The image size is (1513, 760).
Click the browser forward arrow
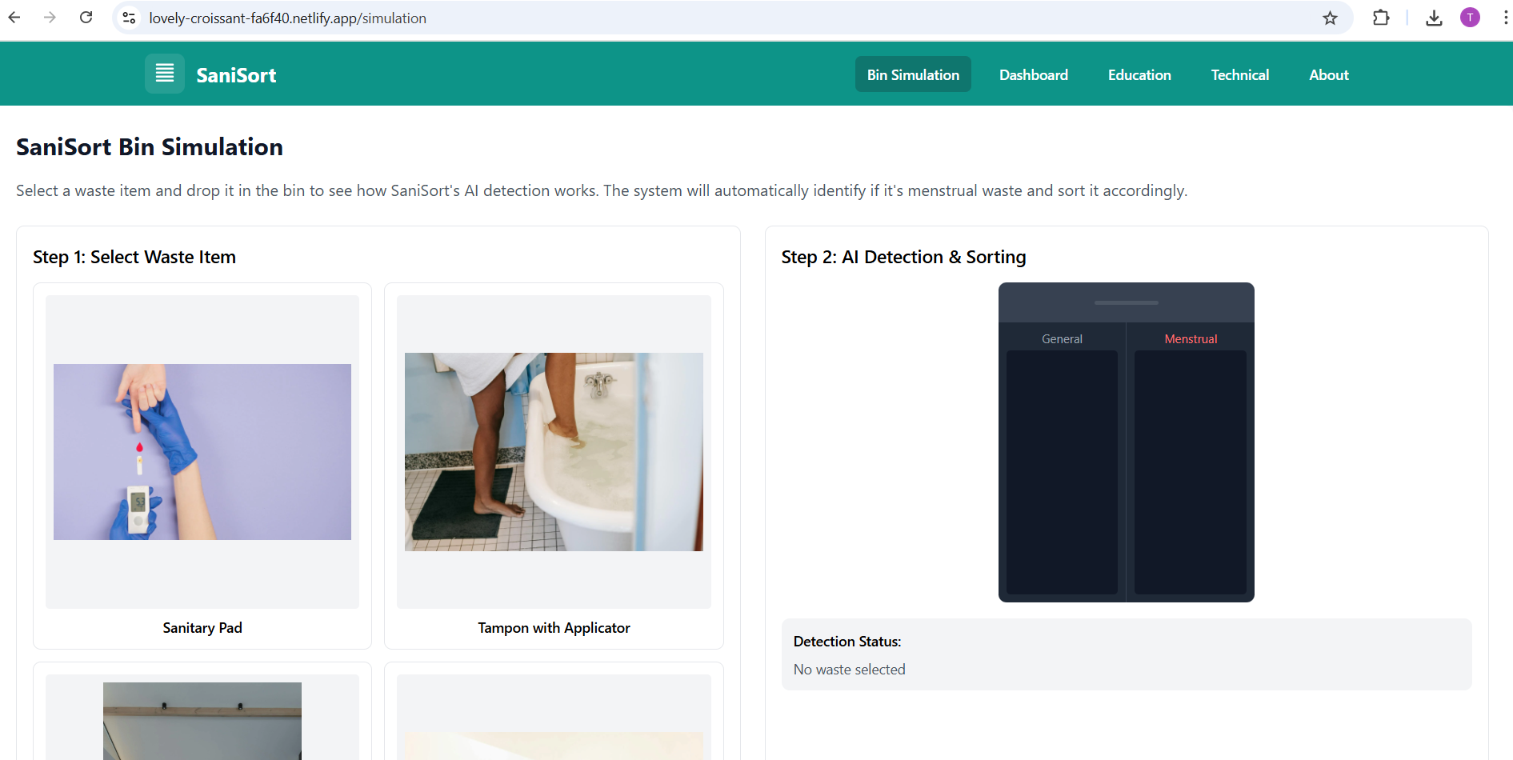click(50, 18)
